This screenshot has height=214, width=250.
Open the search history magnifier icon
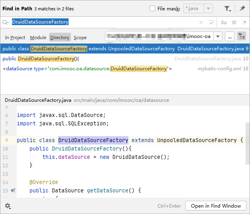point(6,22)
